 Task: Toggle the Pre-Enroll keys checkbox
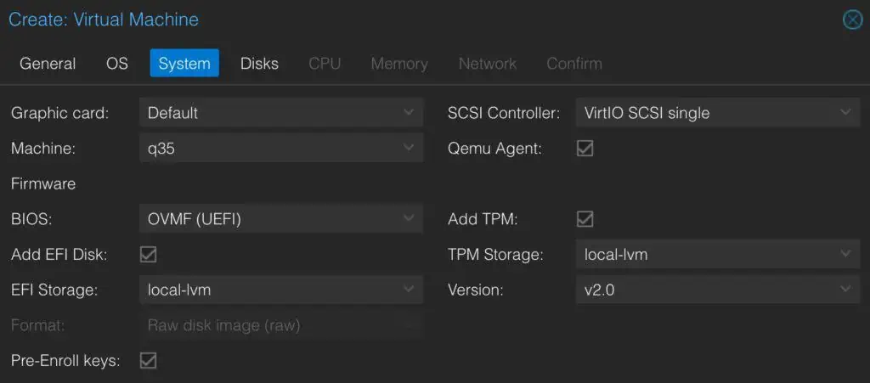148,360
